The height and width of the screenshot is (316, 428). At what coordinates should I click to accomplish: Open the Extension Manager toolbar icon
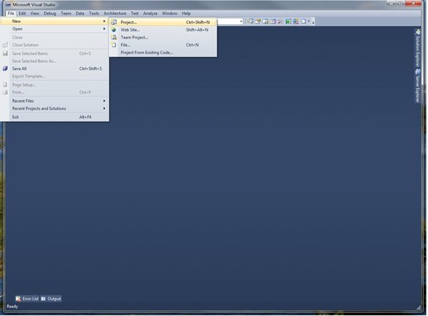[x=295, y=21]
